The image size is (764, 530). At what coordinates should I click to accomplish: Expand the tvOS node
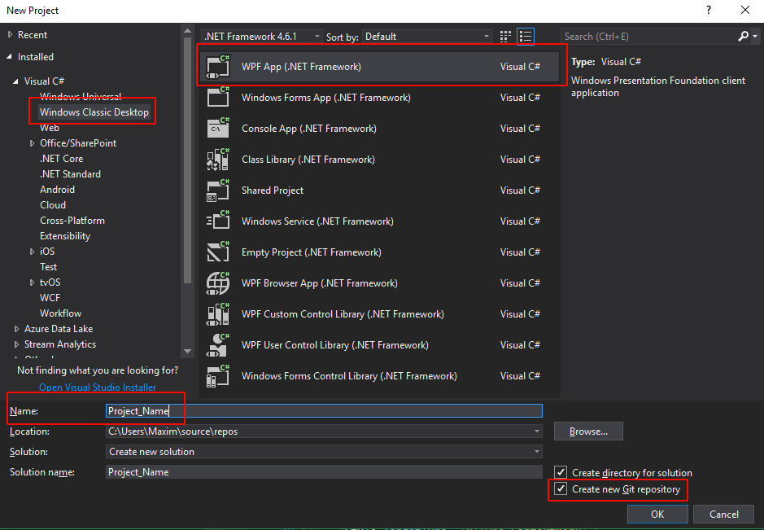(33, 283)
